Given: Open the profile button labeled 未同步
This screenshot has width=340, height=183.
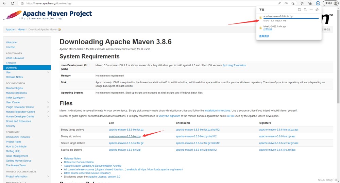Looking at the screenshot, I should (x=330, y=3).
